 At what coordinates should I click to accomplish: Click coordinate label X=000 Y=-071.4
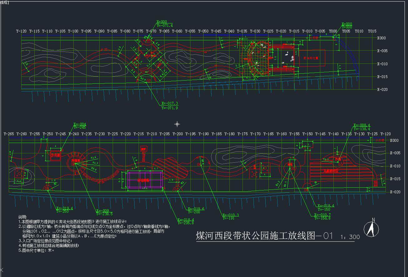[165, 24]
